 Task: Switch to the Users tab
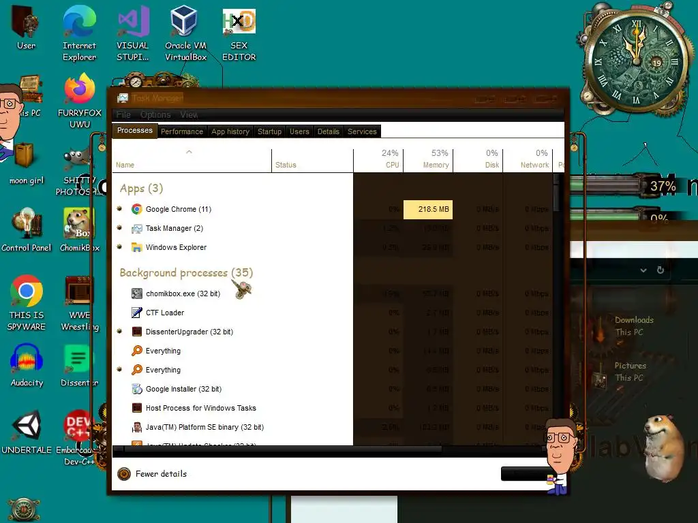299,131
